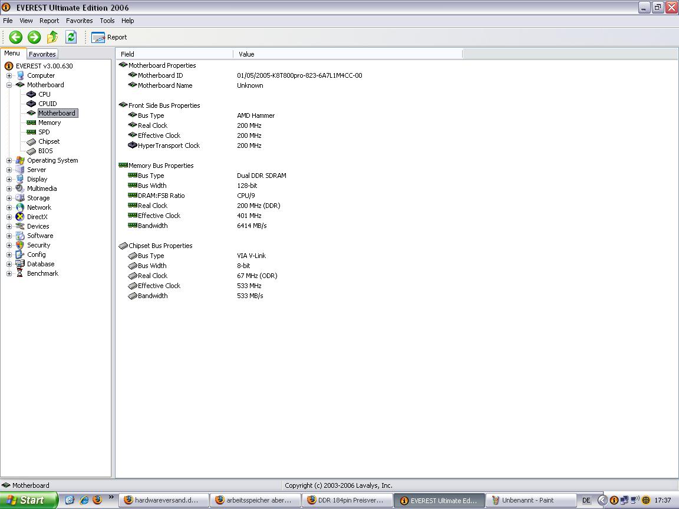Switch to hardwareversand.d... taskbar window
The height and width of the screenshot is (509, 679).
pos(164,500)
